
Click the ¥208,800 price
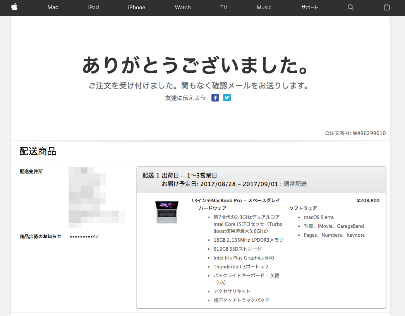(368, 200)
